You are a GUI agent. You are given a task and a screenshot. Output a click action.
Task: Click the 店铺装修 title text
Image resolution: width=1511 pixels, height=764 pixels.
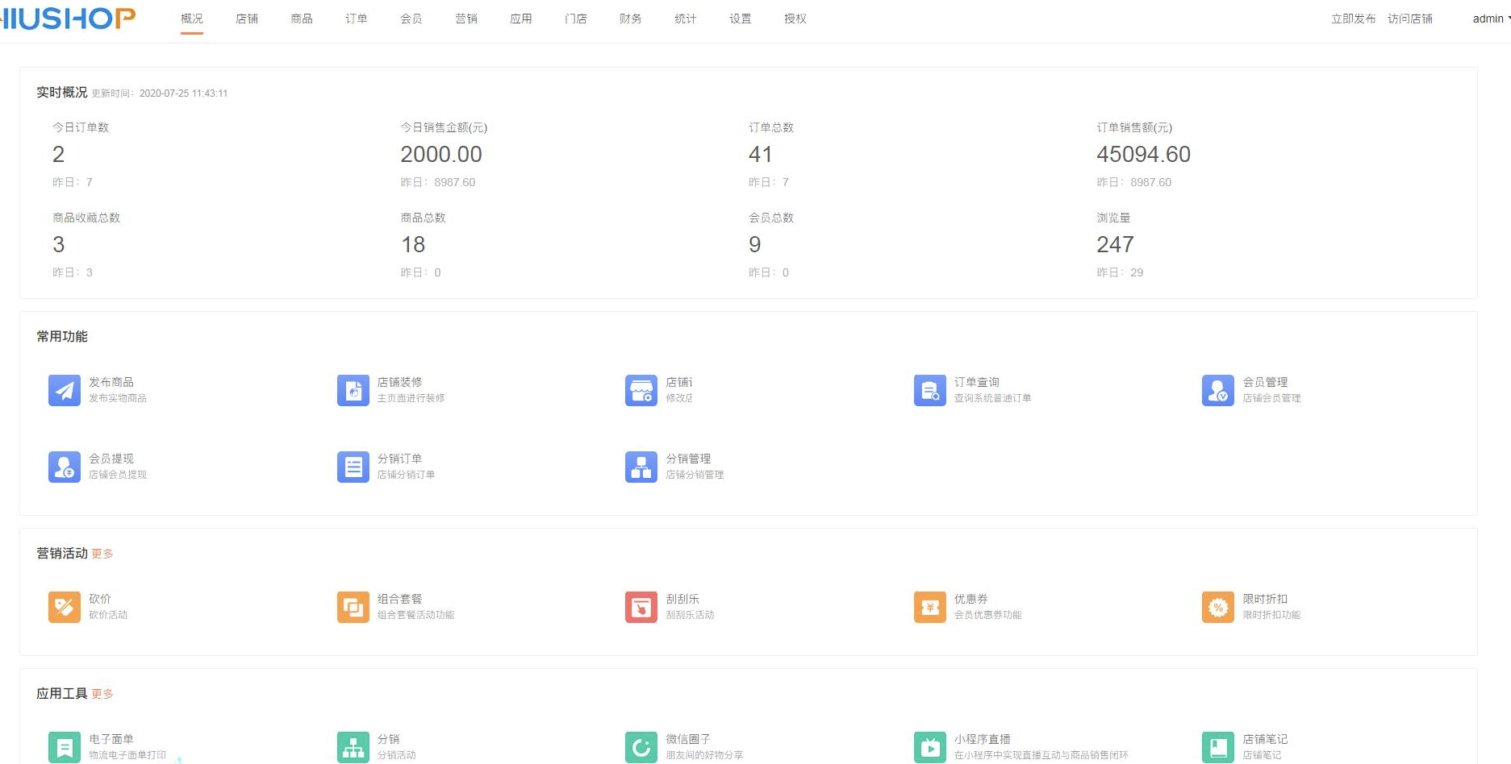click(x=400, y=382)
